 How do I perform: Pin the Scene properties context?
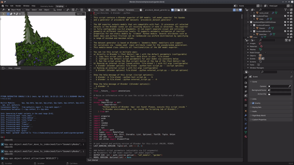(291, 77)
